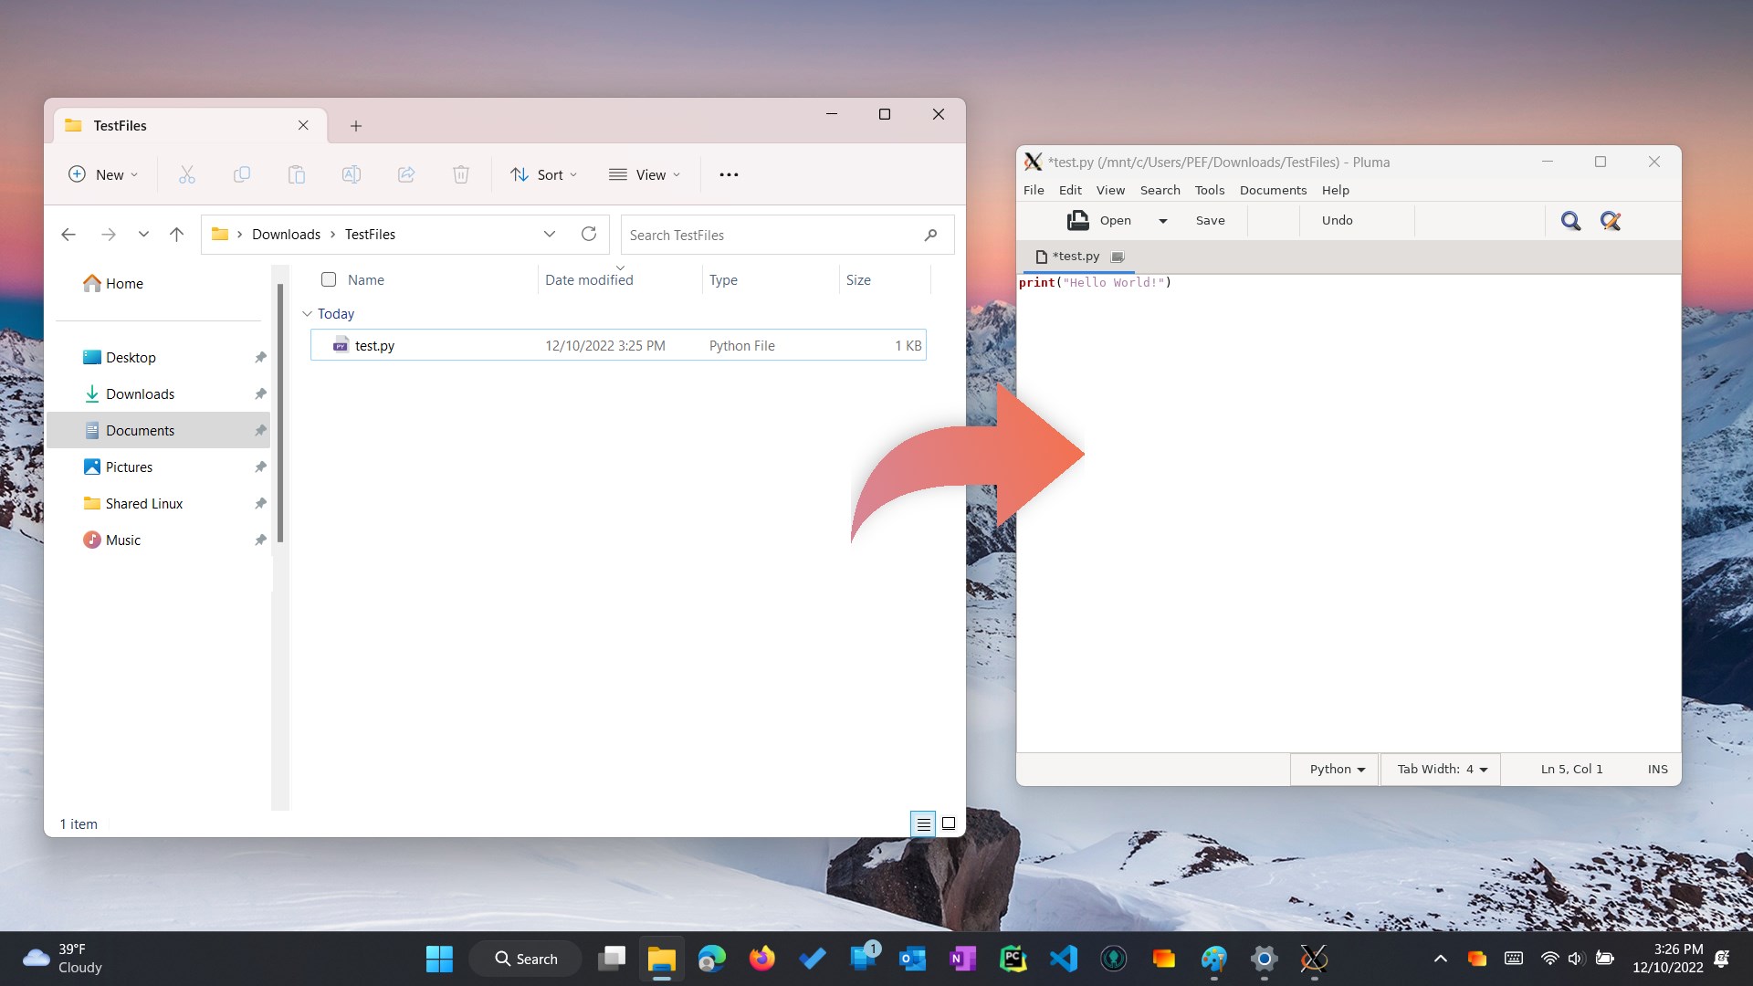Click the Save button
This screenshot has height=986, width=1753.
point(1210,220)
